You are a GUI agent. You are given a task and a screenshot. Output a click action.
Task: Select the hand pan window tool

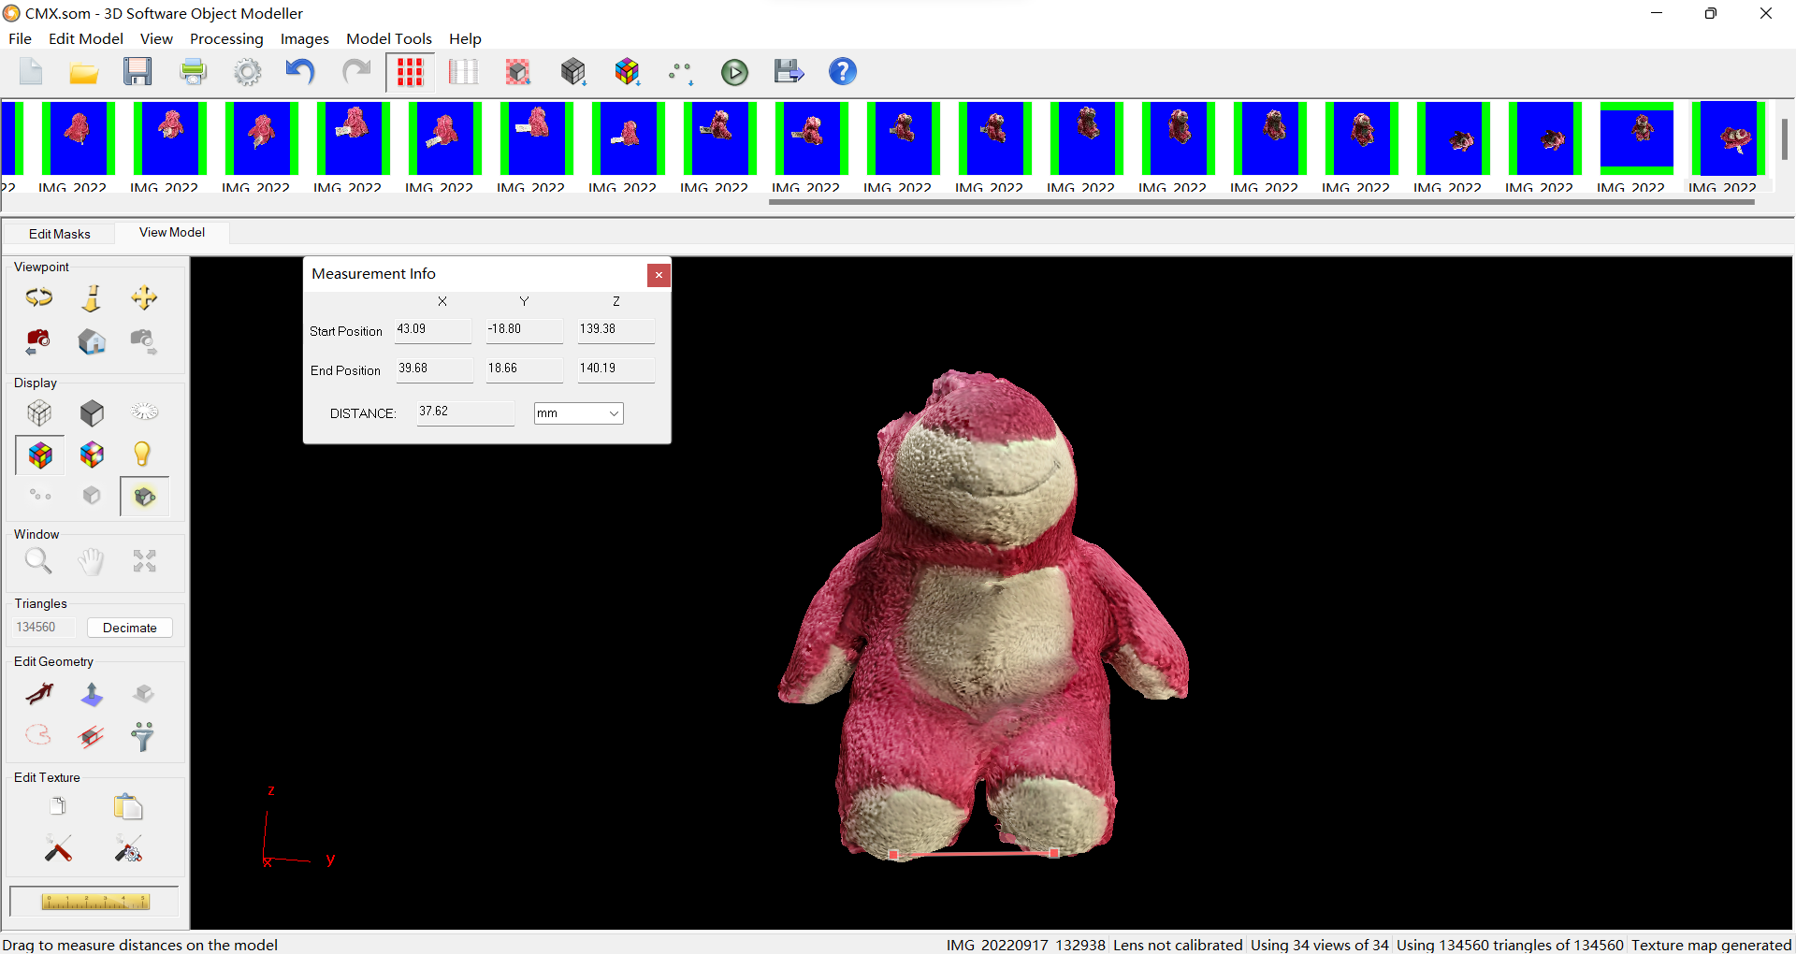point(91,561)
